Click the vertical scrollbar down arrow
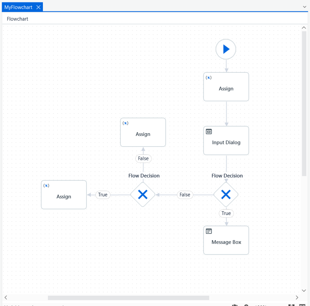This screenshot has width=310, height=306. 304,291
